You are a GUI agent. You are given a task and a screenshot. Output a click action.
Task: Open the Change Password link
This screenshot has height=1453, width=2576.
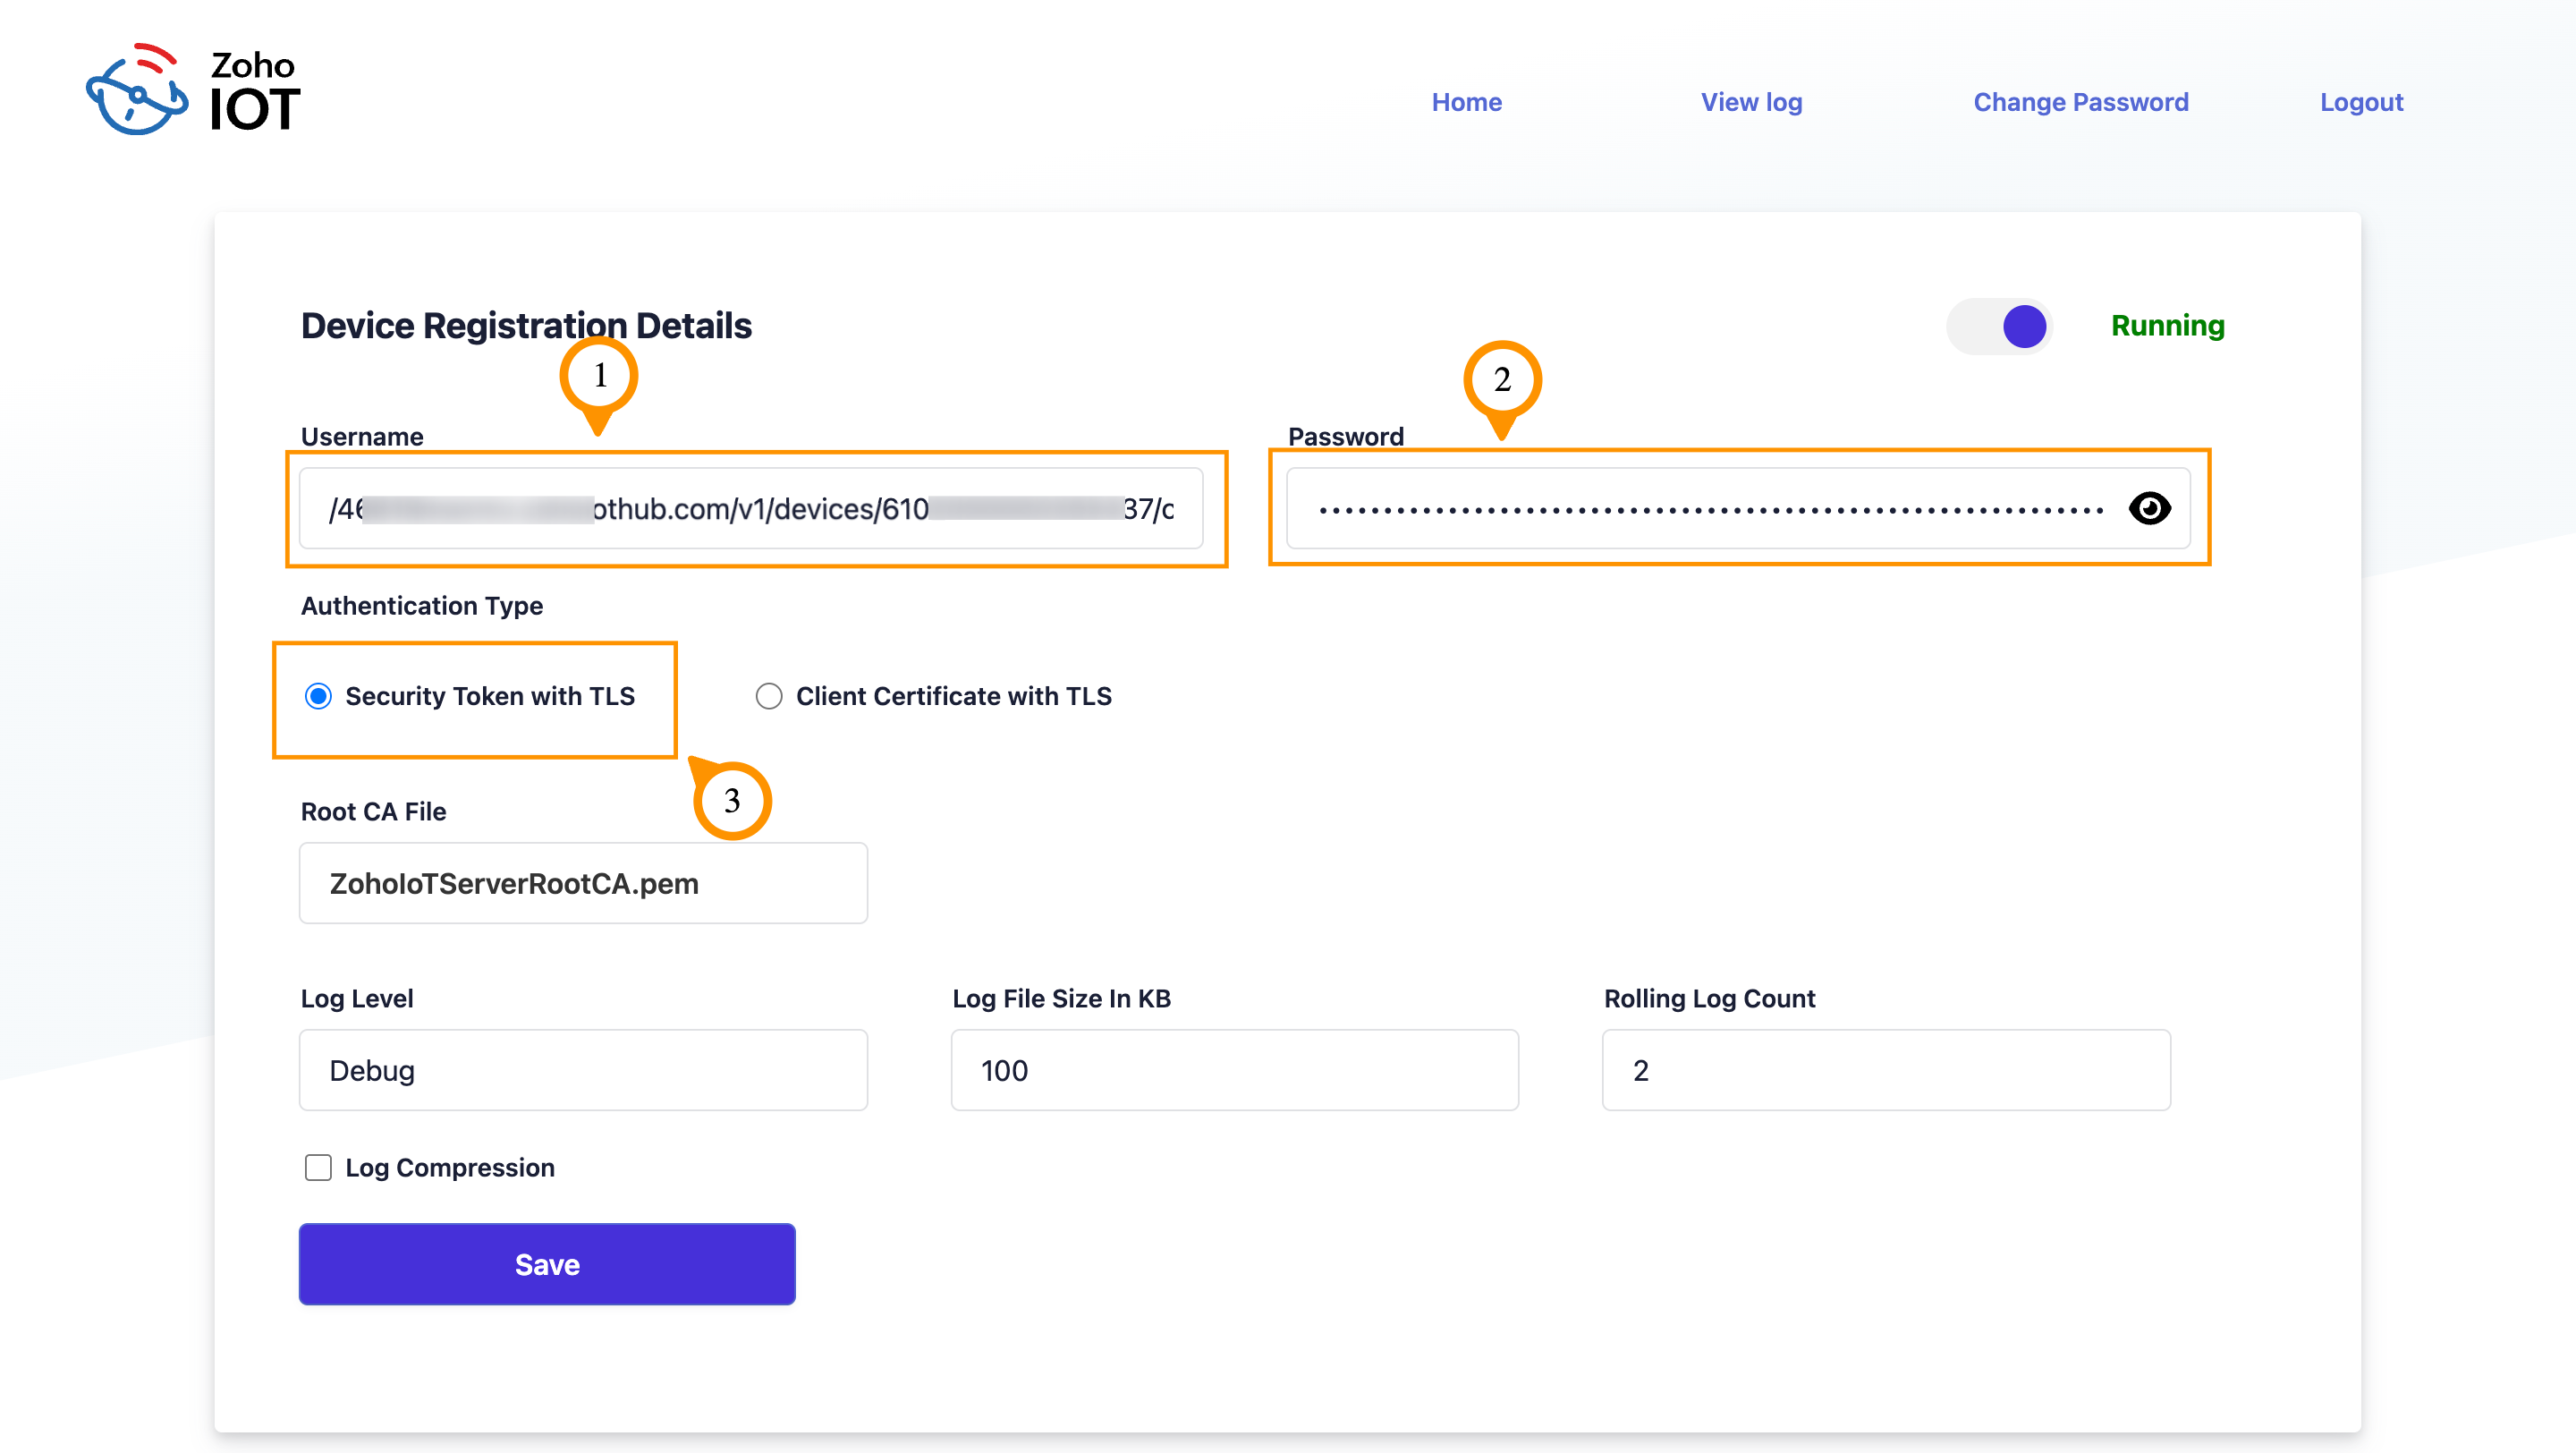2080,102
